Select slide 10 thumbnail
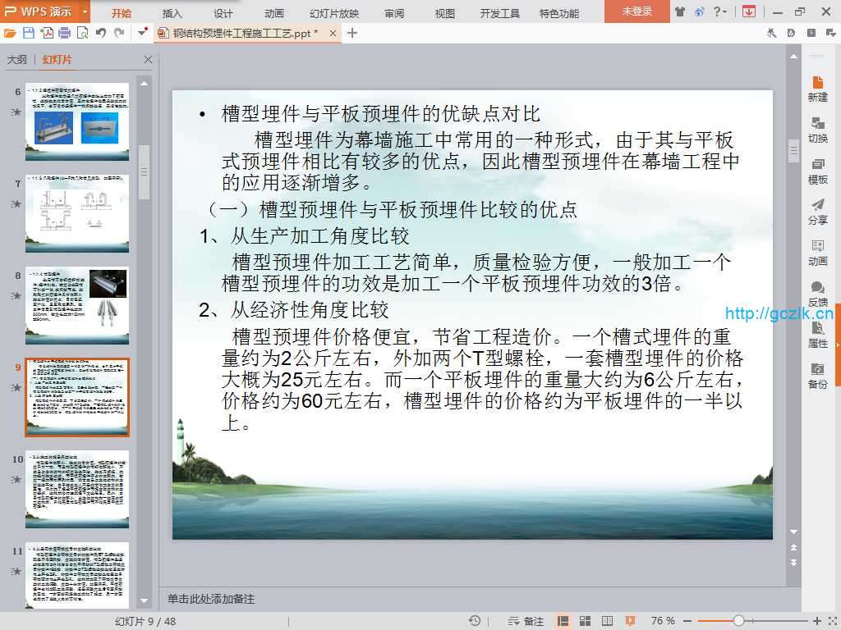This screenshot has height=630, width=841. [x=77, y=490]
